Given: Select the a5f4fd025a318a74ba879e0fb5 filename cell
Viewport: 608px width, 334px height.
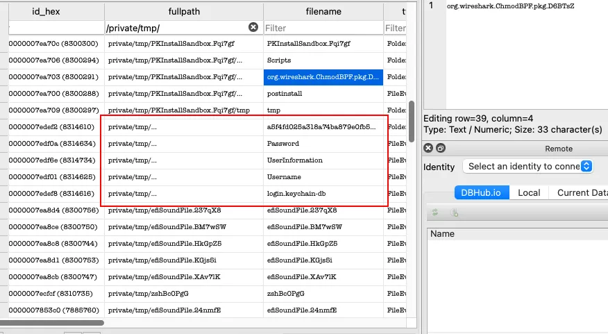Looking at the screenshot, I should 323,127.
